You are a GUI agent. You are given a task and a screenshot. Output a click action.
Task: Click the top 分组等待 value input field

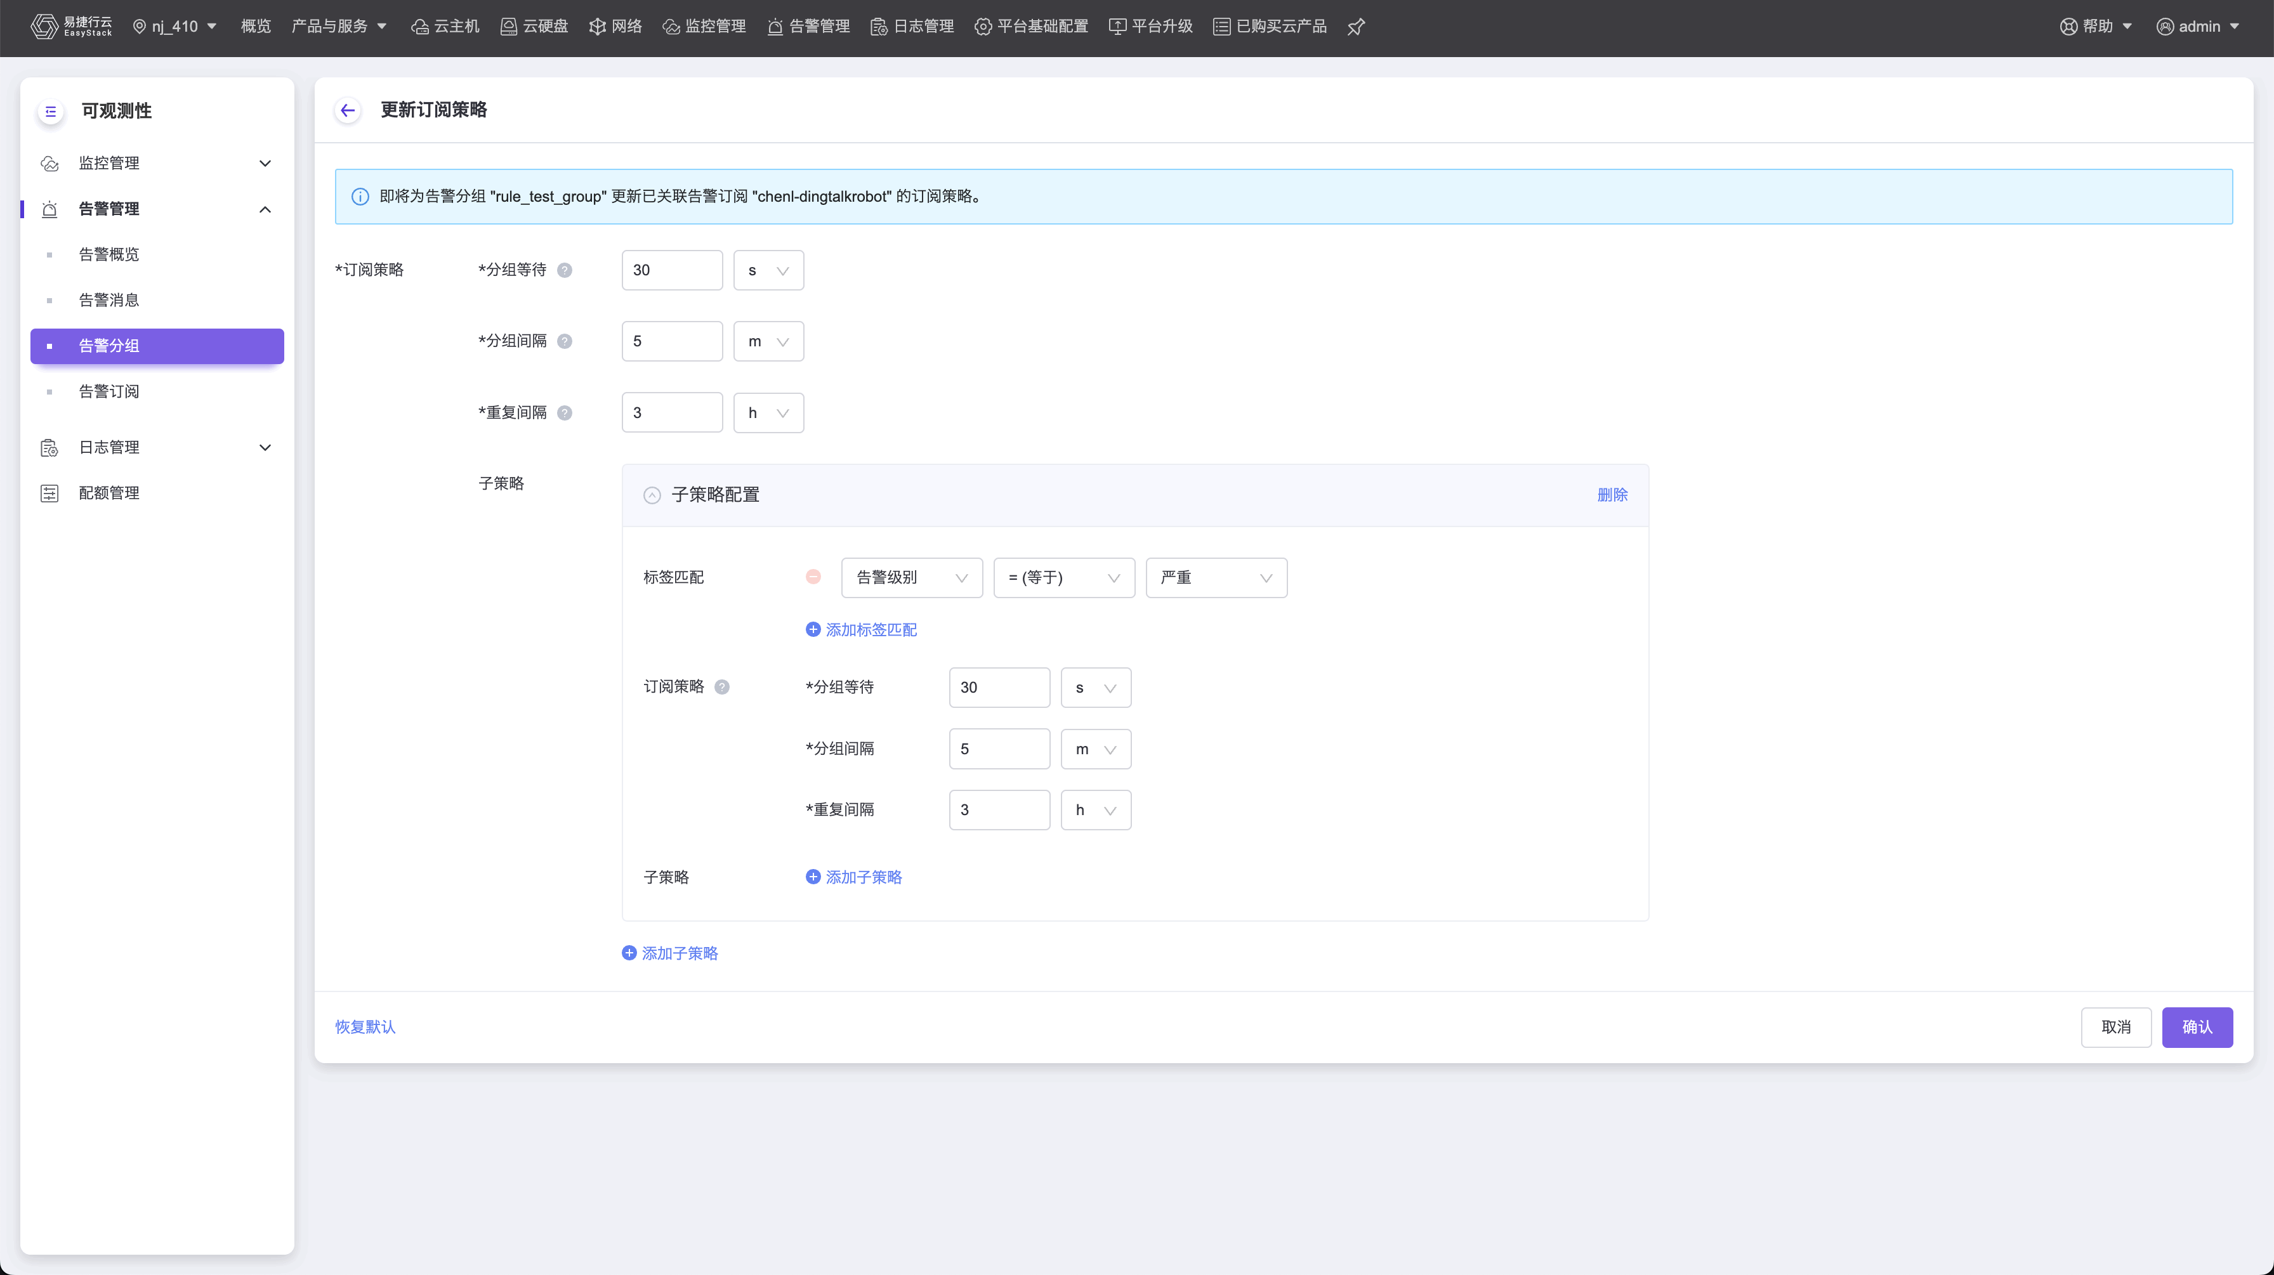click(672, 270)
